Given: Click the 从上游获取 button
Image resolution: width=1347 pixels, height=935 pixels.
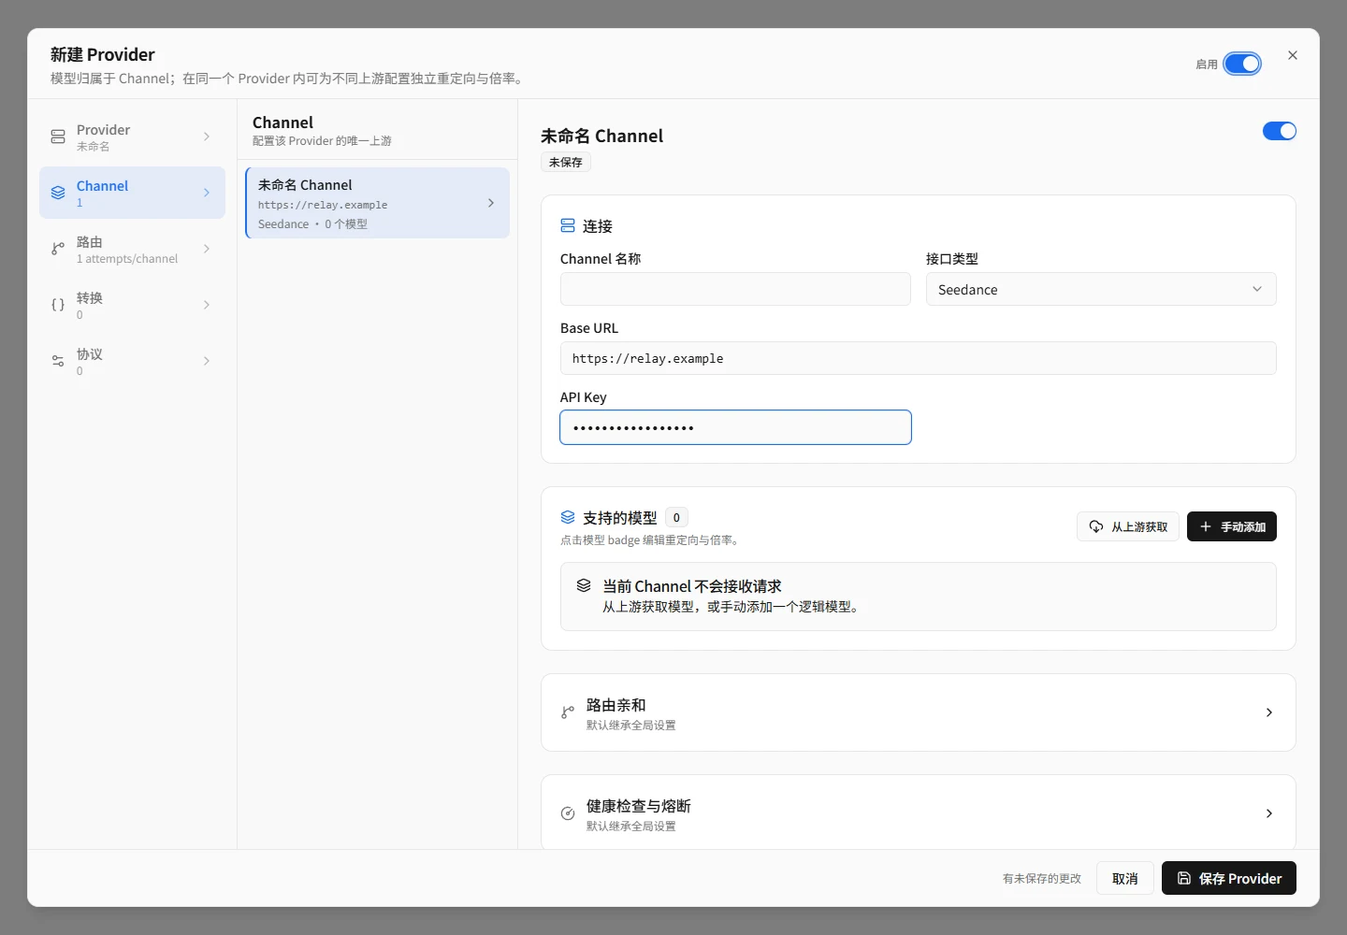Looking at the screenshot, I should [x=1128, y=526].
